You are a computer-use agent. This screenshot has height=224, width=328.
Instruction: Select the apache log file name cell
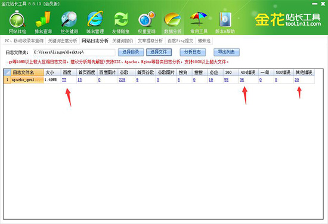[27, 80]
